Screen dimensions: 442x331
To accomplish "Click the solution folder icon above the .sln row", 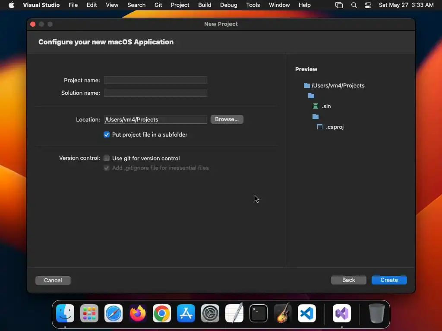I will [x=311, y=96].
